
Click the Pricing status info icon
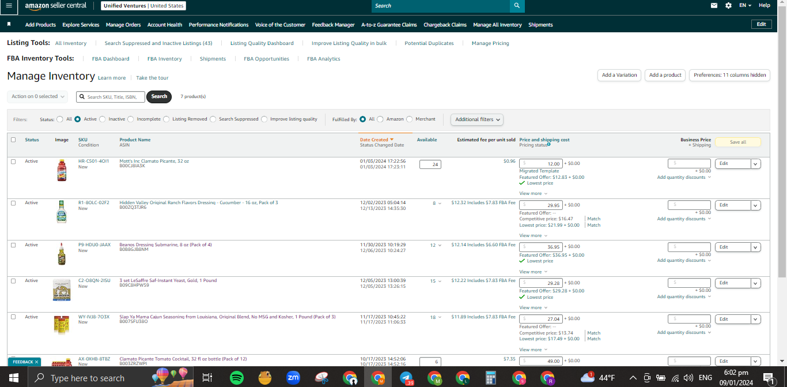(x=548, y=145)
